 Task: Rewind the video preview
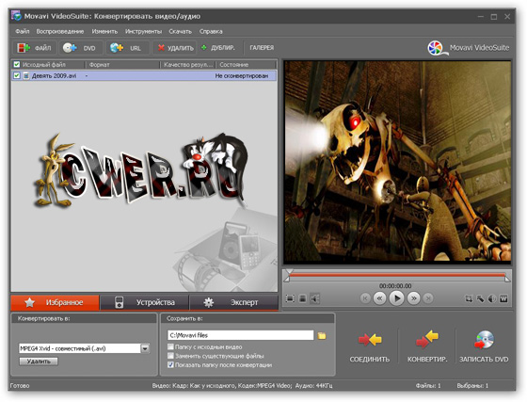pyautogui.click(x=380, y=298)
